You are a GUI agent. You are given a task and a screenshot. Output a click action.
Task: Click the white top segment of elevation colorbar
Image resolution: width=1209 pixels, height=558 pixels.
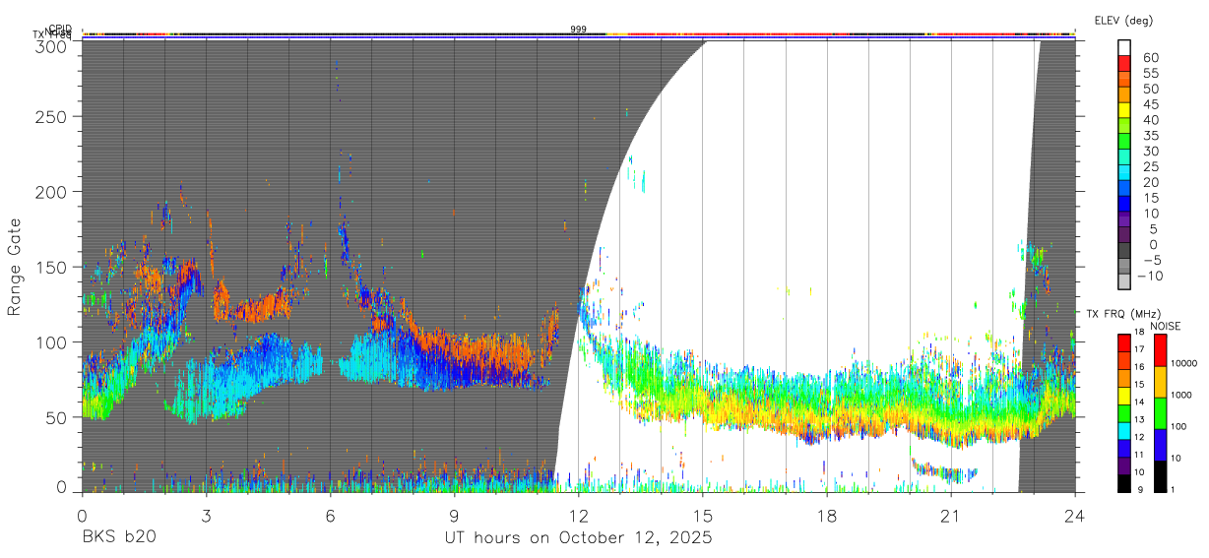[1124, 47]
